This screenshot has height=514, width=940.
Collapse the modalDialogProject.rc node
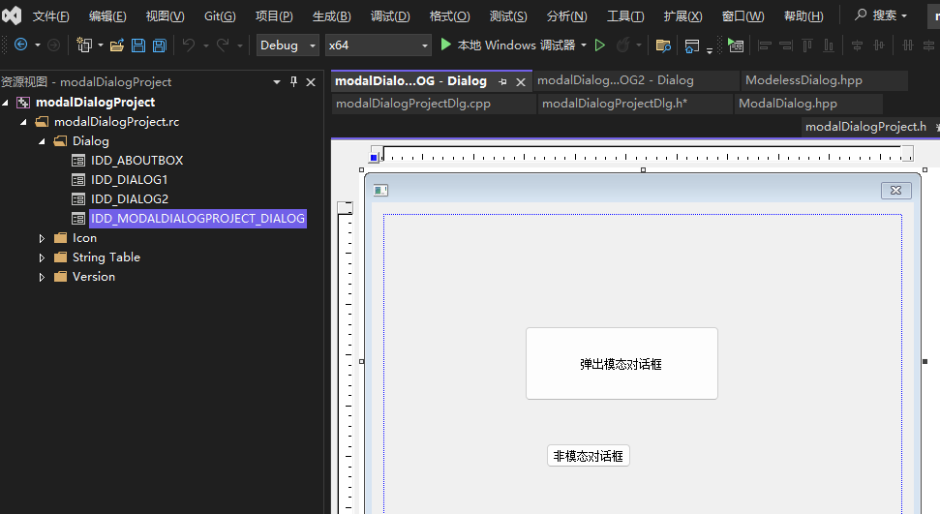[x=24, y=122]
